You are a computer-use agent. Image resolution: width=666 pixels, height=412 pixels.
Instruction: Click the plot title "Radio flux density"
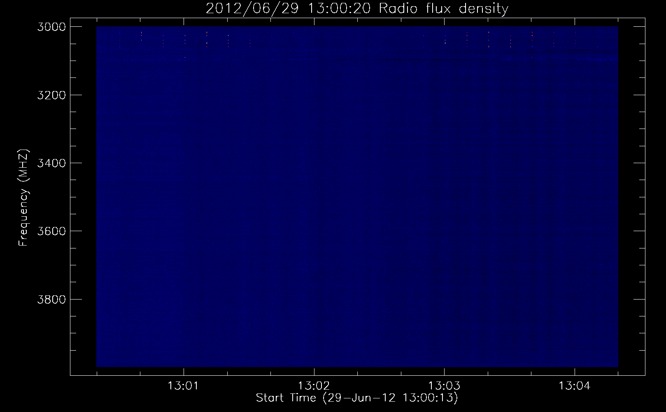443,8
